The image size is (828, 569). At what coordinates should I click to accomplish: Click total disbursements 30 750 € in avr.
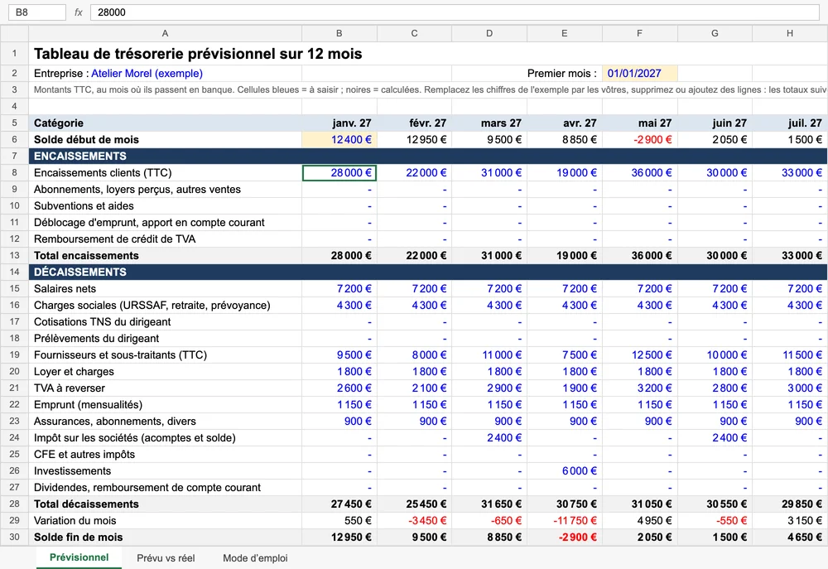565,504
